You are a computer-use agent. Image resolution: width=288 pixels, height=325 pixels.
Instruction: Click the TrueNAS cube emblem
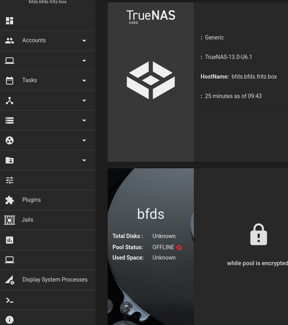point(151,80)
